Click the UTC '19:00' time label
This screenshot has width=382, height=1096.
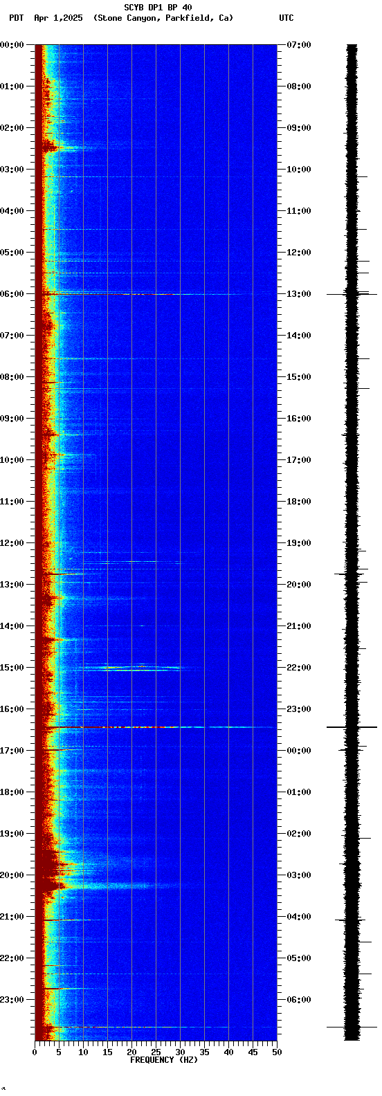coord(299,543)
